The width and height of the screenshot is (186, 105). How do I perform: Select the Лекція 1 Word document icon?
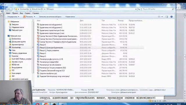[x=38, y=45]
